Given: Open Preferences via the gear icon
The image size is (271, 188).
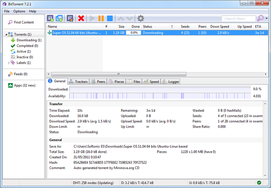Looking at the screenshot, I should [x=141, y=18].
